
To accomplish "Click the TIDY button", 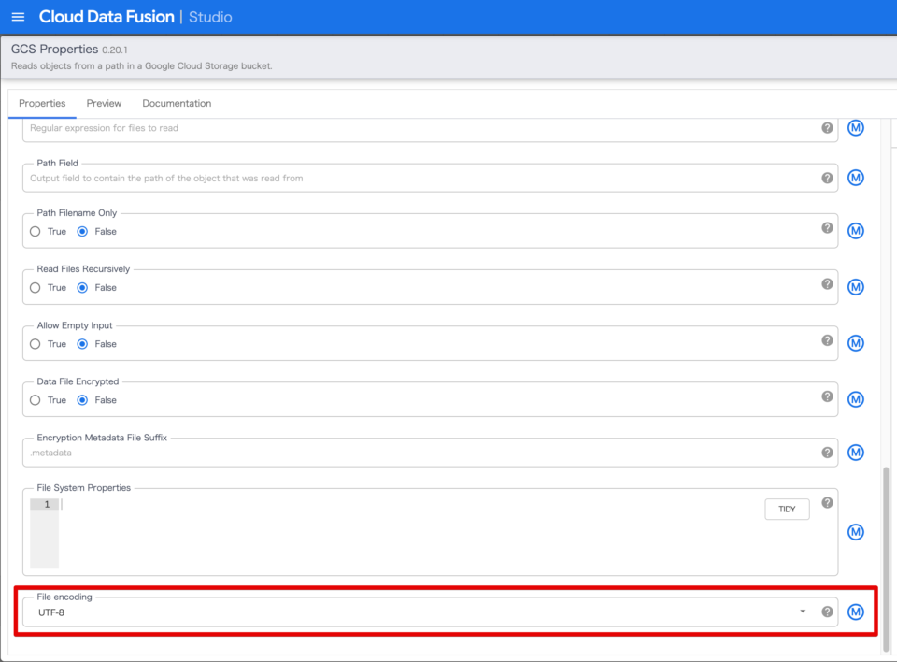I will coord(786,509).
